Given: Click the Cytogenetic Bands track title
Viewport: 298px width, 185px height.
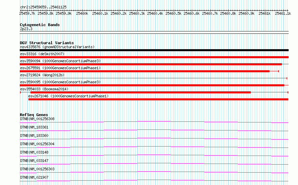Looking at the screenshot, I should (40, 25).
